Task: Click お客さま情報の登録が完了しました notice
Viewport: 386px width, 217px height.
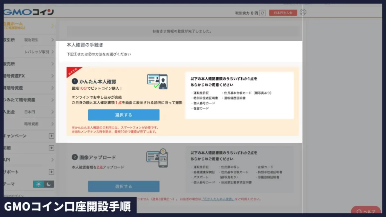Action: tap(182, 31)
